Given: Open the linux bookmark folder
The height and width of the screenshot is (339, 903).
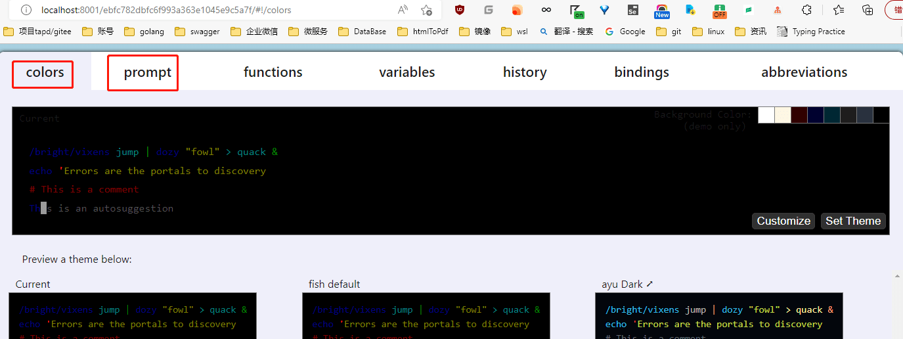Looking at the screenshot, I should click(x=708, y=32).
